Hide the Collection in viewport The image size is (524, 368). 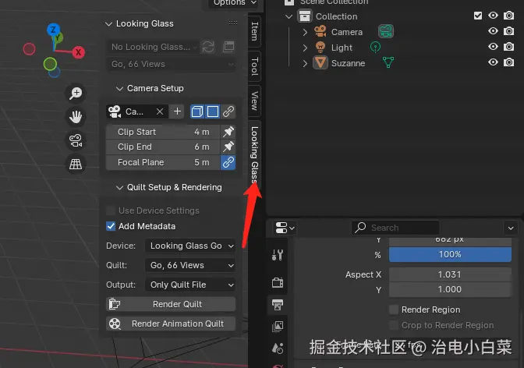pyautogui.click(x=493, y=16)
